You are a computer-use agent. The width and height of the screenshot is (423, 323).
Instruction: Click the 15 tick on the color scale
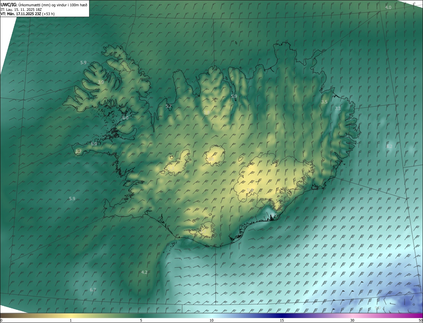point(282,320)
